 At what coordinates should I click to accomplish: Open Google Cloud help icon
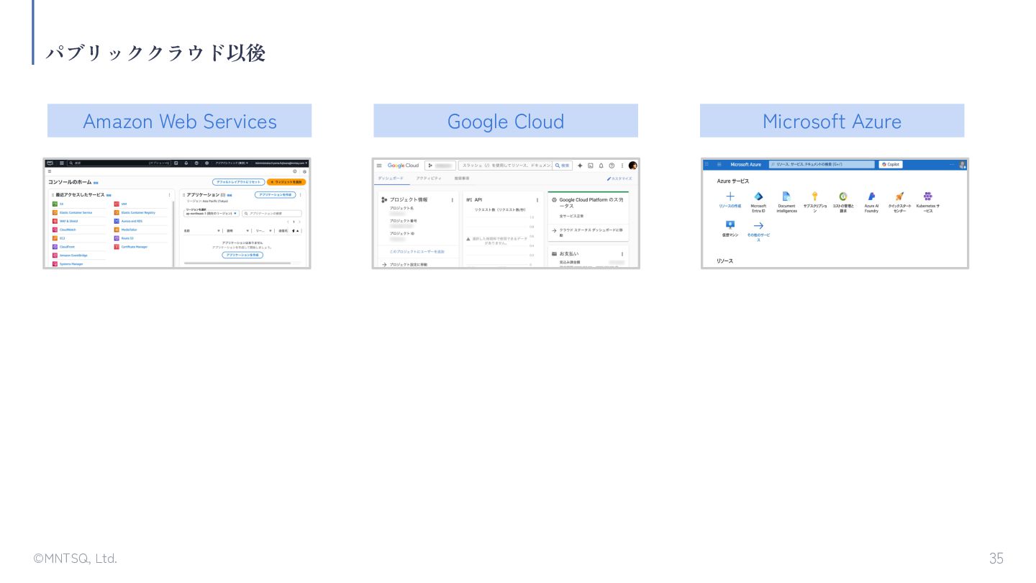tap(612, 166)
